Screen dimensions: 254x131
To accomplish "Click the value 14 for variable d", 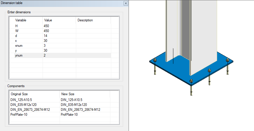I will coord(45,36).
